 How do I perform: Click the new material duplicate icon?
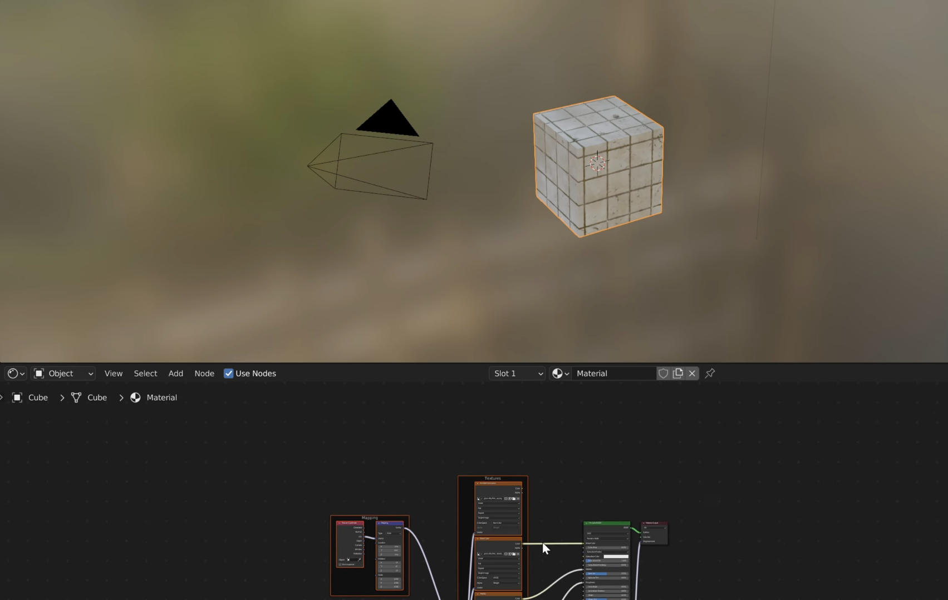677,374
